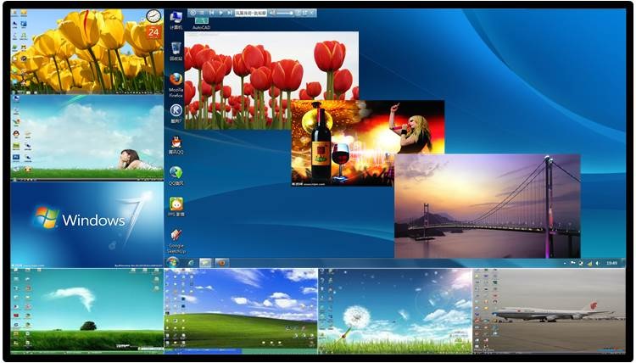
Task: Click the Windows Start orb
Action: [x=172, y=263]
